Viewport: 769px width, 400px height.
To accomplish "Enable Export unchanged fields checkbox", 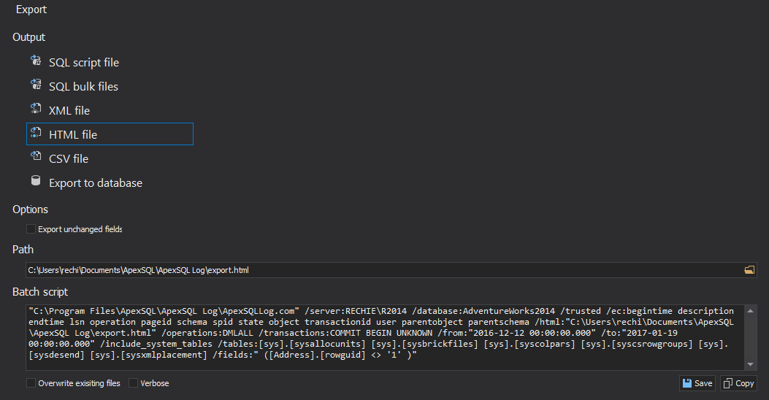I will (x=31, y=229).
